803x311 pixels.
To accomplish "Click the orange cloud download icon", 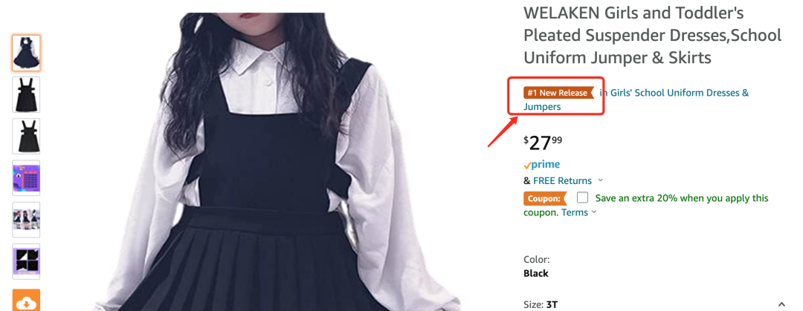I will point(26,301).
